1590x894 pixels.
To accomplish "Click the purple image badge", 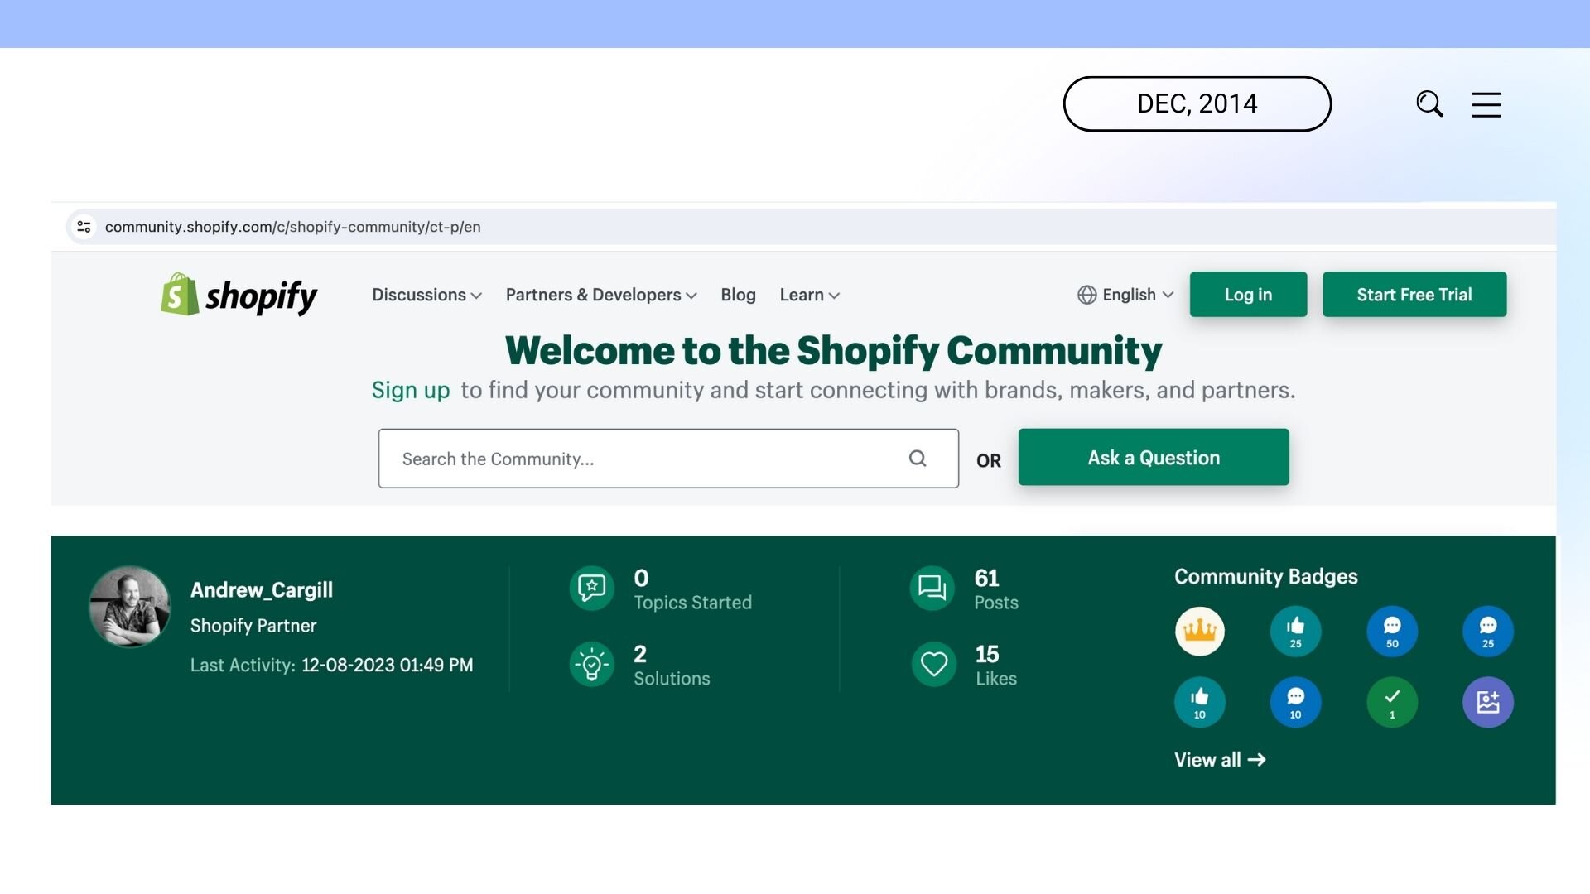I will point(1487,702).
